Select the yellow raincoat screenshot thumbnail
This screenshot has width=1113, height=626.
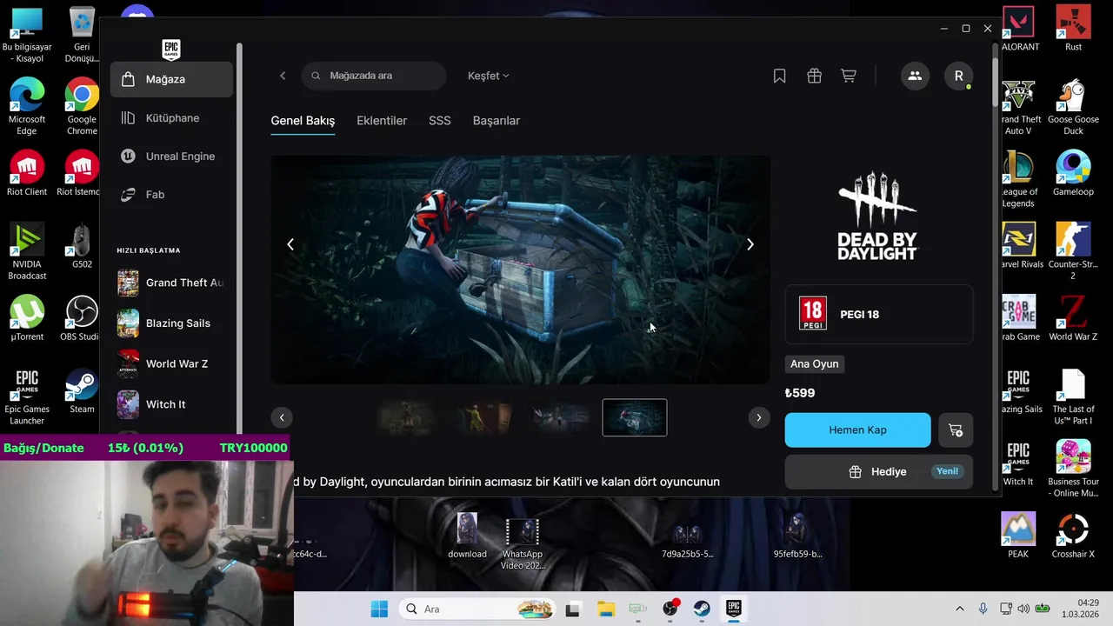[x=484, y=417]
